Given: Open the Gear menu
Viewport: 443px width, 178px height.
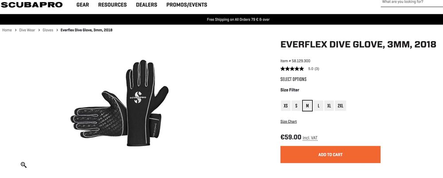Looking at the screenshot, I should point(83,5).
